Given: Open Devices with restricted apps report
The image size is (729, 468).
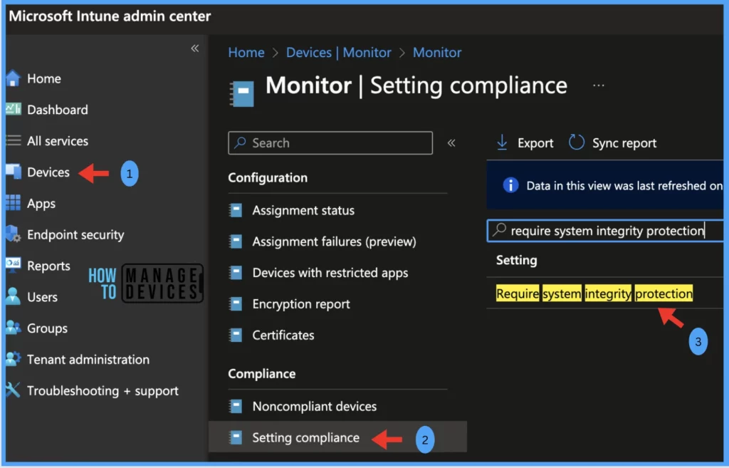Looking at the screenshot, I should pyautogui.click(x=330, y=273).
